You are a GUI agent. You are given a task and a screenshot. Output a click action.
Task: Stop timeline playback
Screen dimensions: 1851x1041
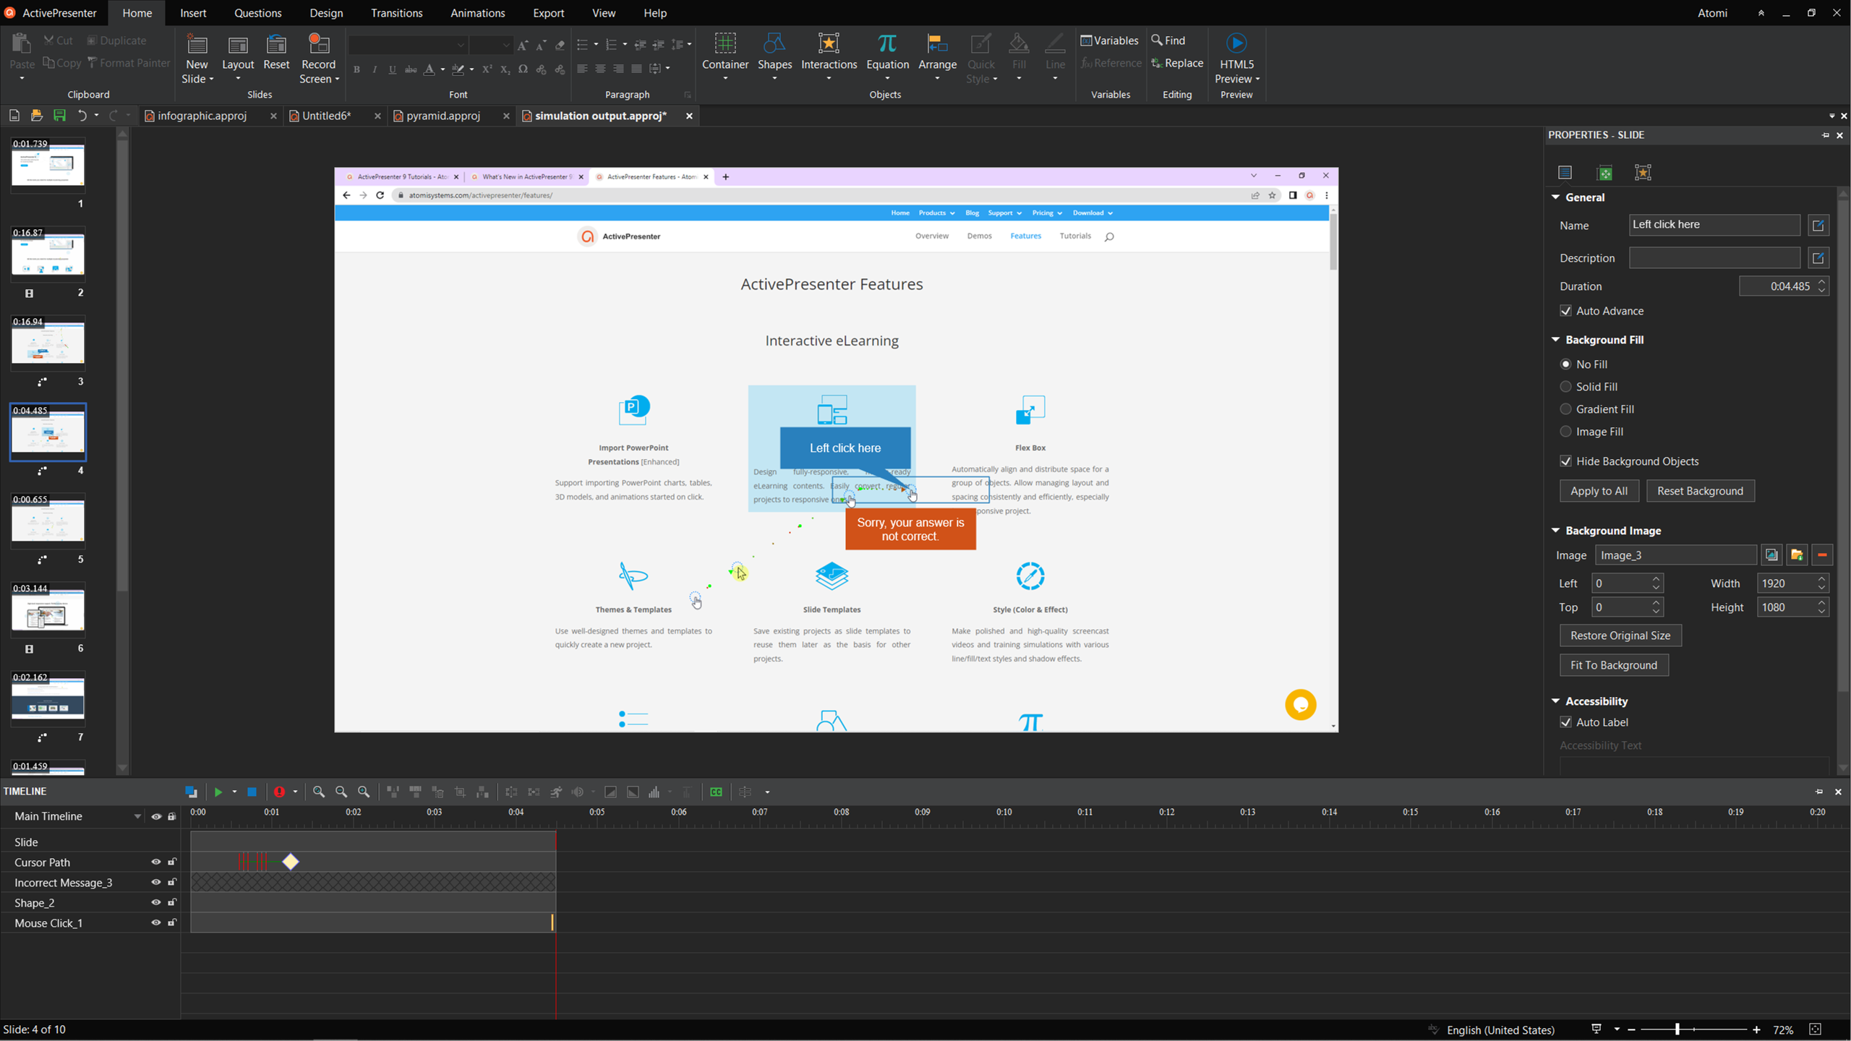tap(252, 792)
